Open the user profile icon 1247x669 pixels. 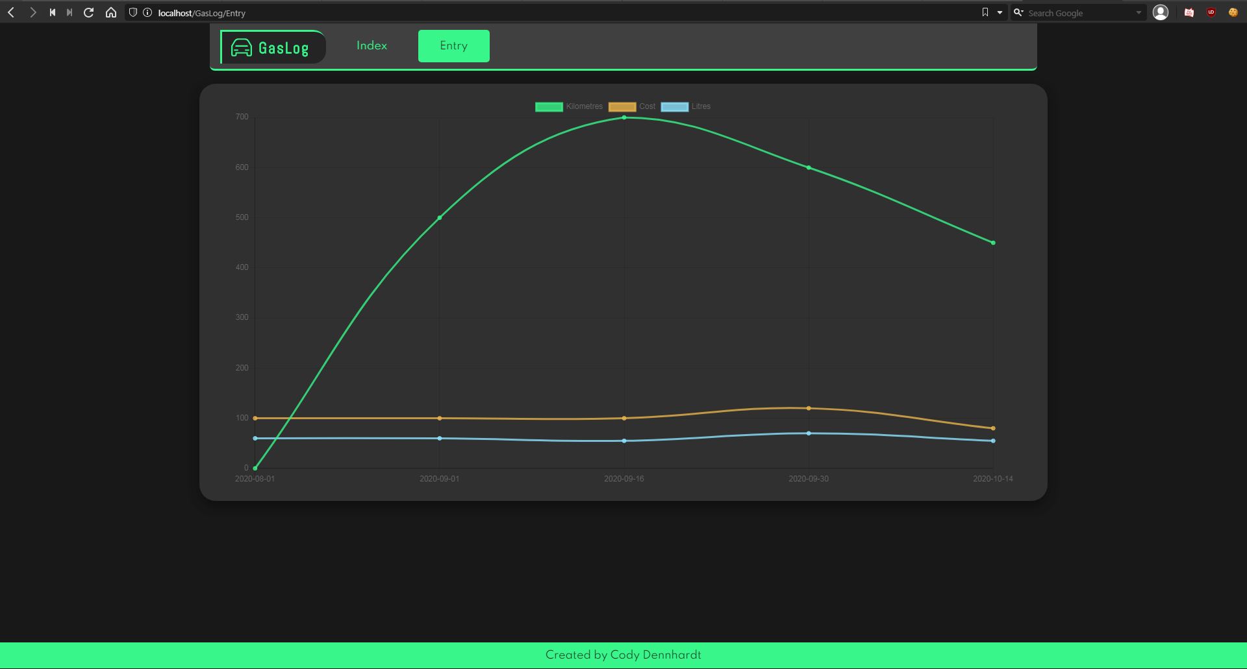[1160, 12]
